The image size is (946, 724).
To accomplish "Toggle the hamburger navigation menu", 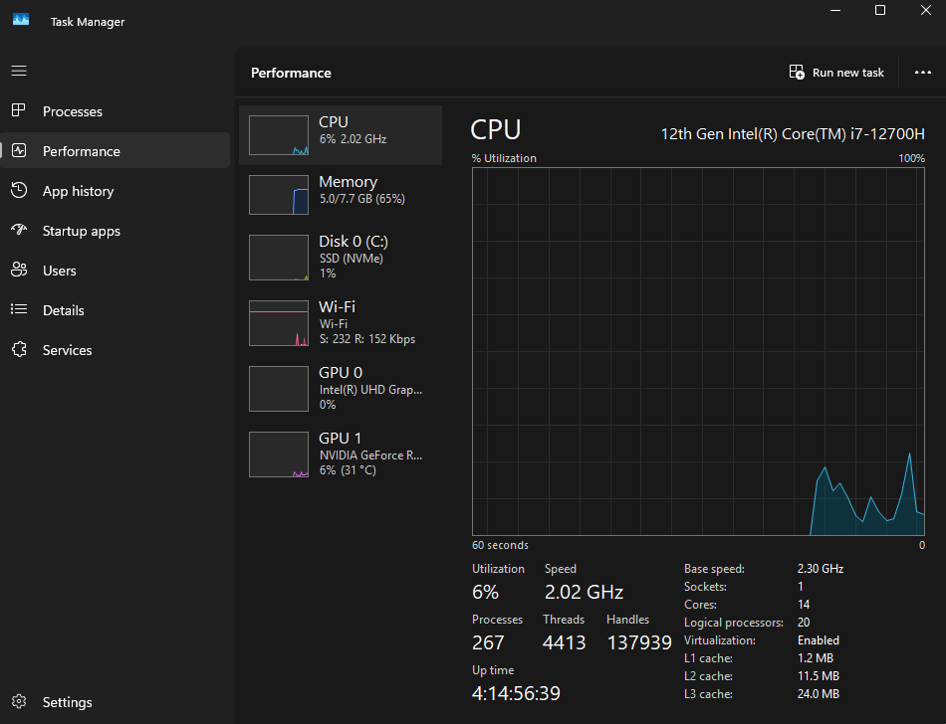I will tap(19, 71).
